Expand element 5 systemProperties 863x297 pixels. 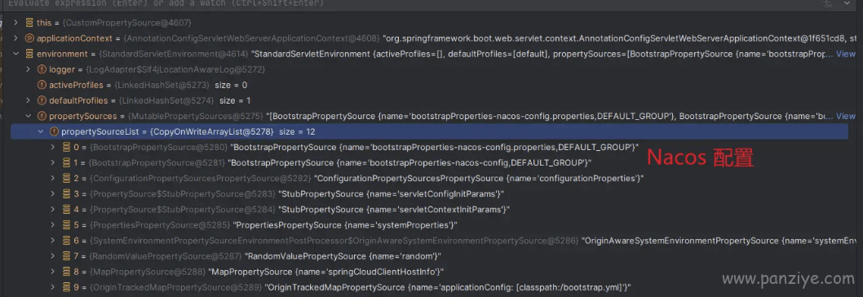pos(53,225)
